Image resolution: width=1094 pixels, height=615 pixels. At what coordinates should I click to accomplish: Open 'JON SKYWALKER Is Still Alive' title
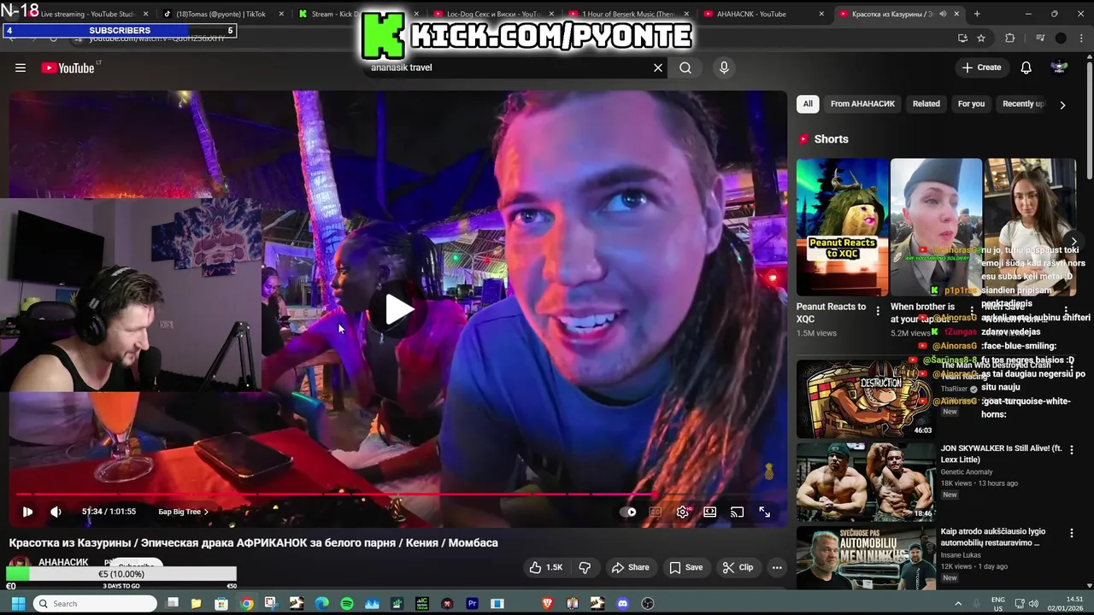(x=1001, y=454)
